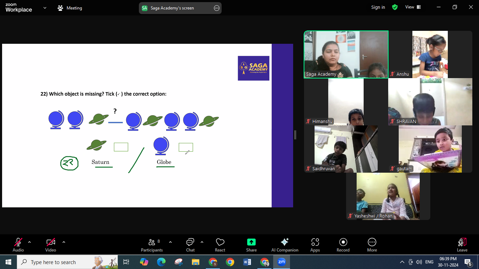Open the More options menu
Screen dimensions: 479x269
(x=372, y=245)
